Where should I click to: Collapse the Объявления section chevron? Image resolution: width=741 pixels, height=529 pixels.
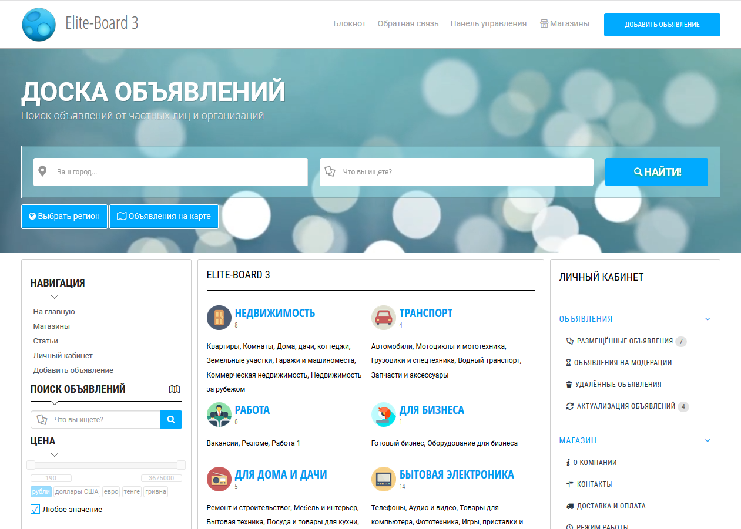pyautogui.click(x=708, y=319)
